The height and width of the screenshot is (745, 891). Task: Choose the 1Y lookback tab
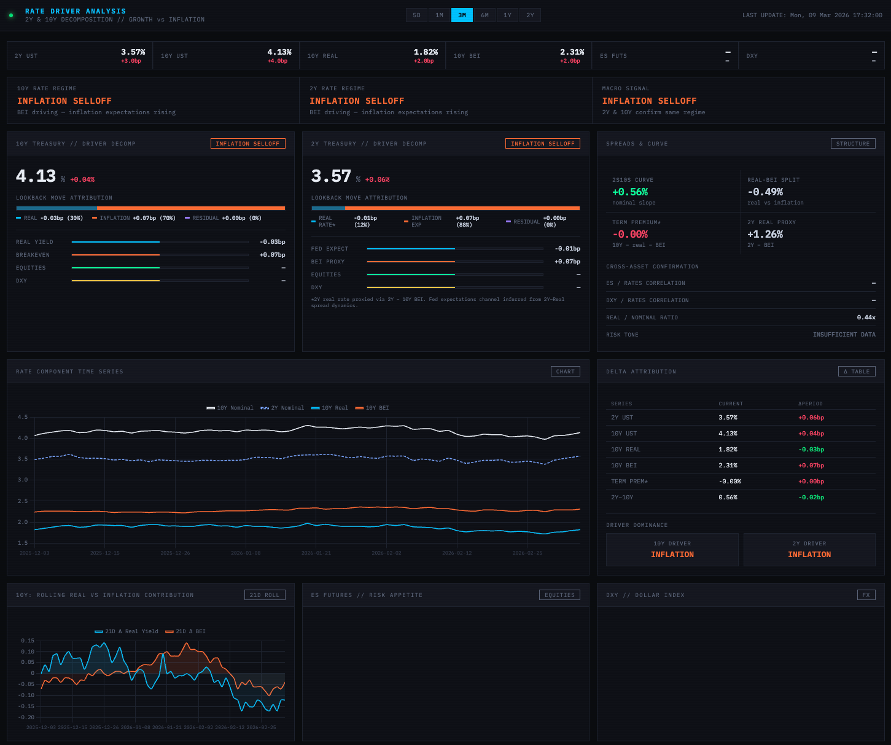click(507, 15)
